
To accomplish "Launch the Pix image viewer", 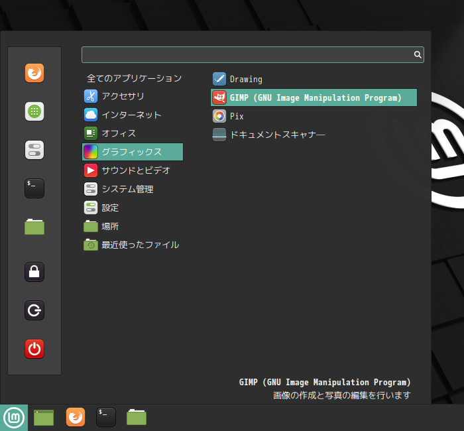I will coord(314,116).
